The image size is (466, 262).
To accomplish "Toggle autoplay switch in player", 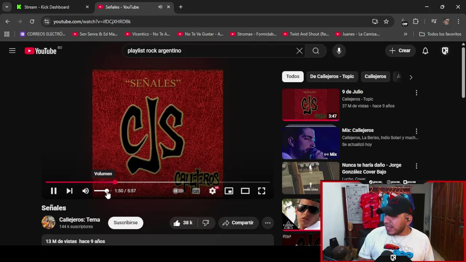I will pyautogui.click(x=178, y=191).
